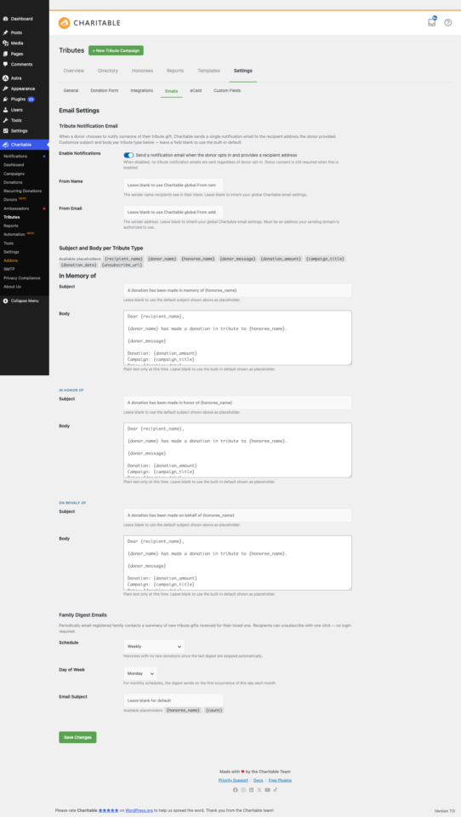Open Ambassadors submenu item
Screen dimensions: 461x817
click(x=16, y=209)
